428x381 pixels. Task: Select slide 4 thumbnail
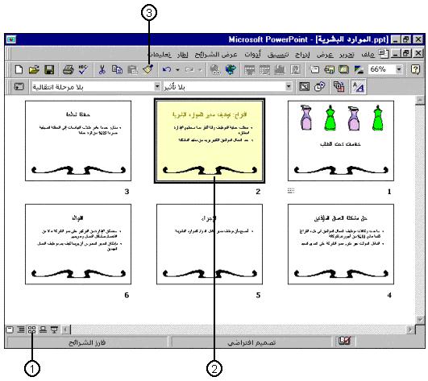pos(341,244)
